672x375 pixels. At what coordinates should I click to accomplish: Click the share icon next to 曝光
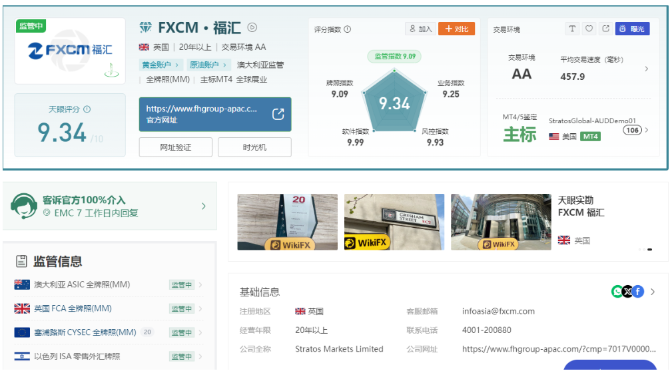click(x=605, y=29)
